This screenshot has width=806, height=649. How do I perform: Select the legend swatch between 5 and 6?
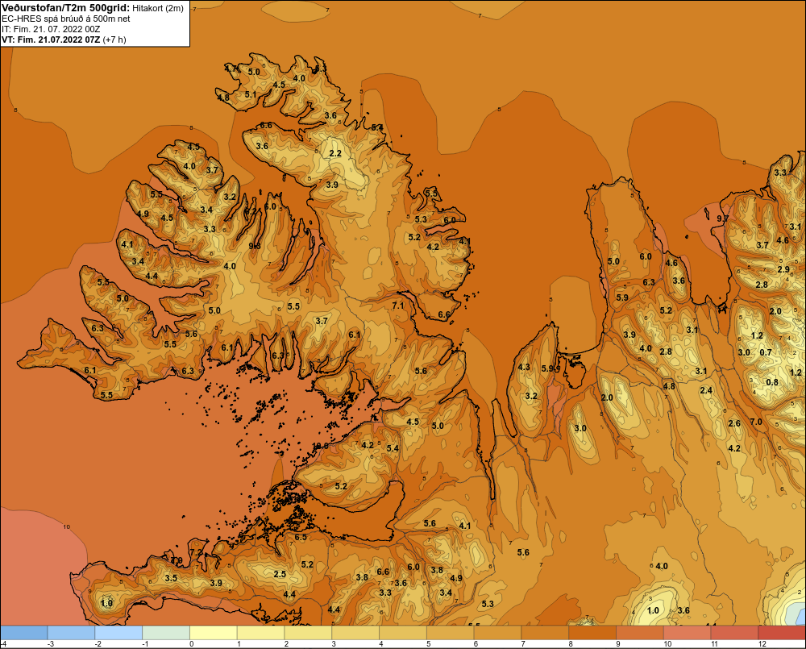point(451,633)
